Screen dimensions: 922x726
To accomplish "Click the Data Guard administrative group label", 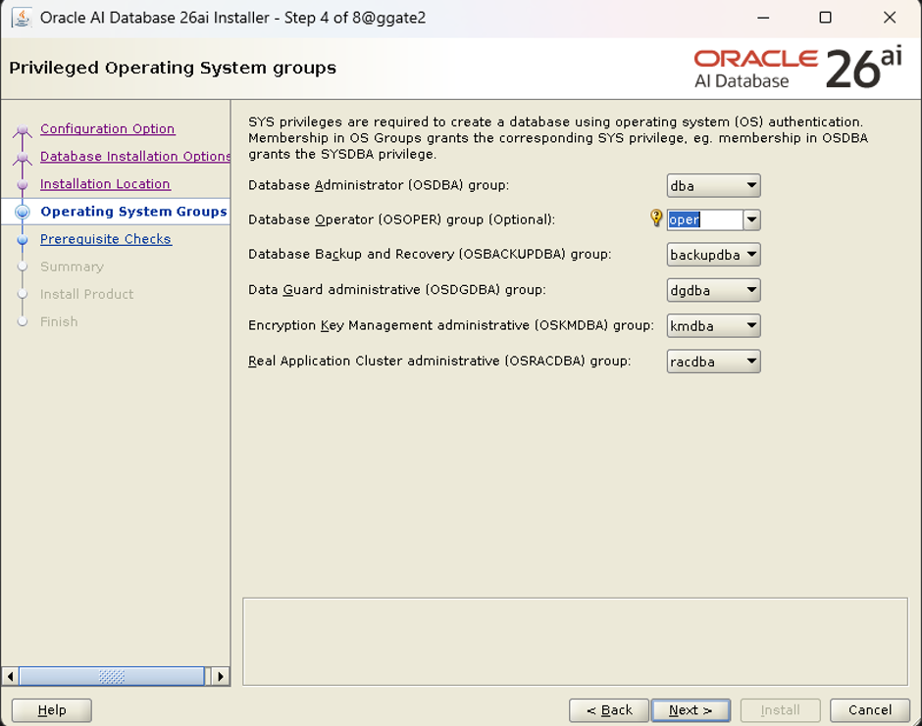I will coord(397,290).
